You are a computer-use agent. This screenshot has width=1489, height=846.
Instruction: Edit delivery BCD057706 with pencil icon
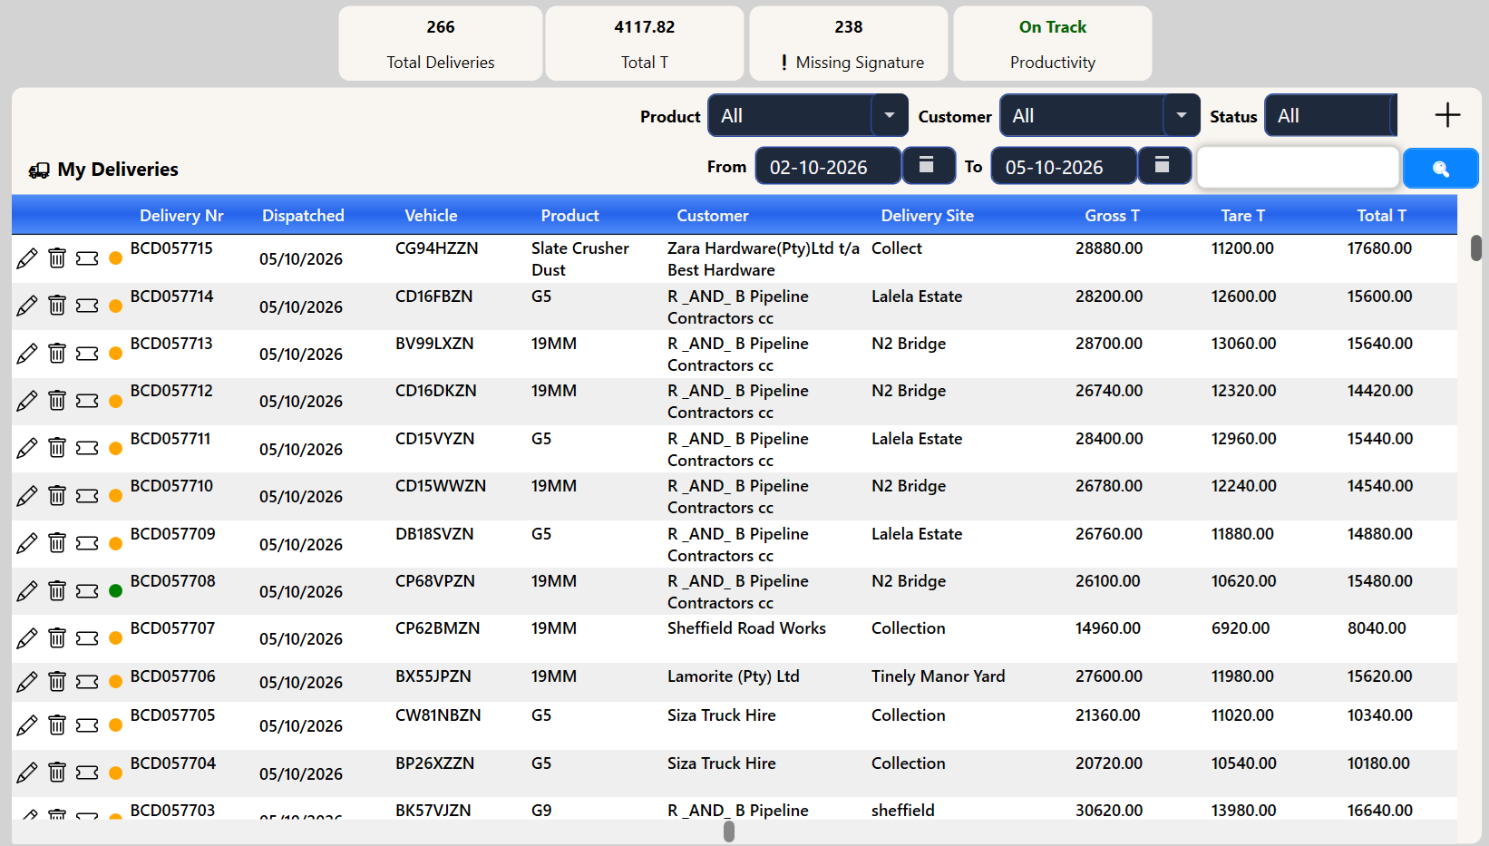[x=27, y=682]
